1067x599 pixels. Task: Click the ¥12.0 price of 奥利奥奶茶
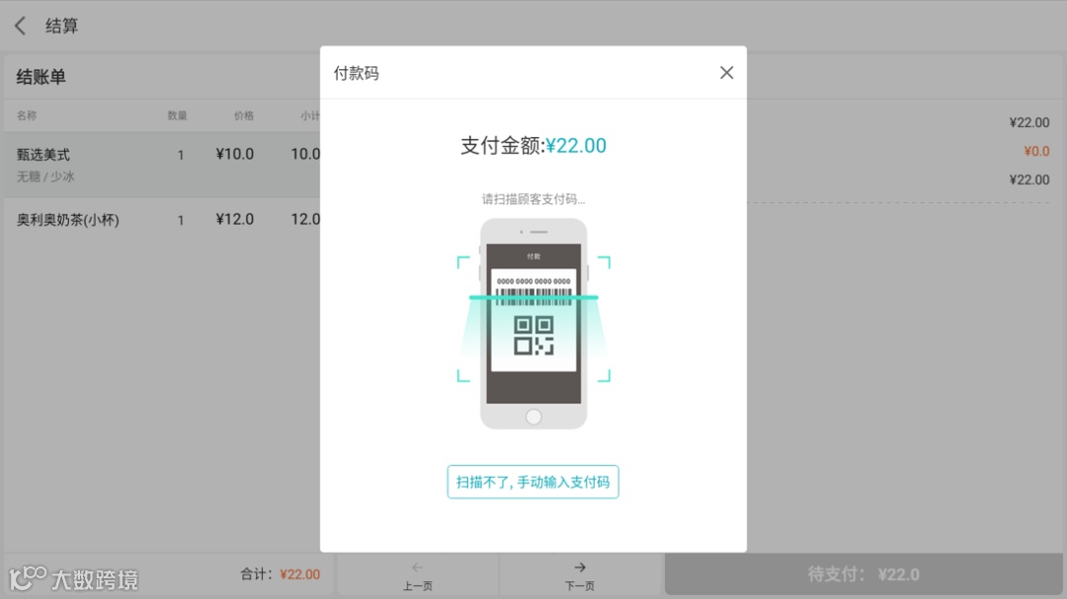tap(235, 220)
